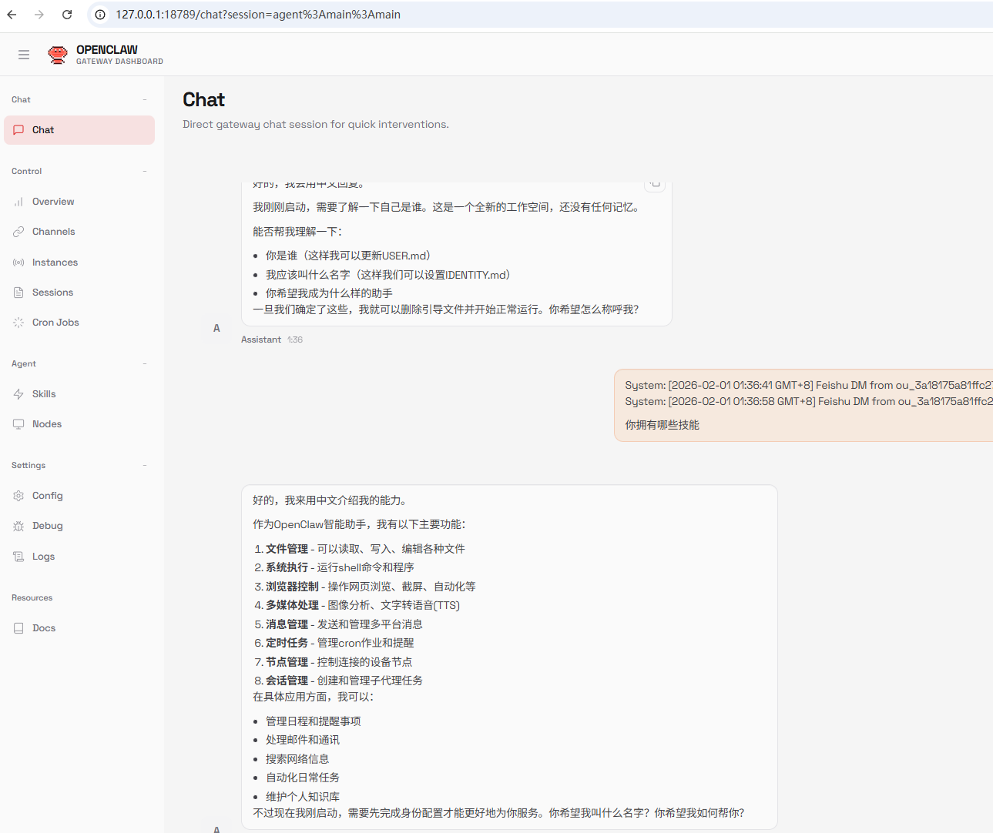Image resolution: width=993 pixels, height=833 pixels.
Task: View the Logs page
Action: point(79,557)
